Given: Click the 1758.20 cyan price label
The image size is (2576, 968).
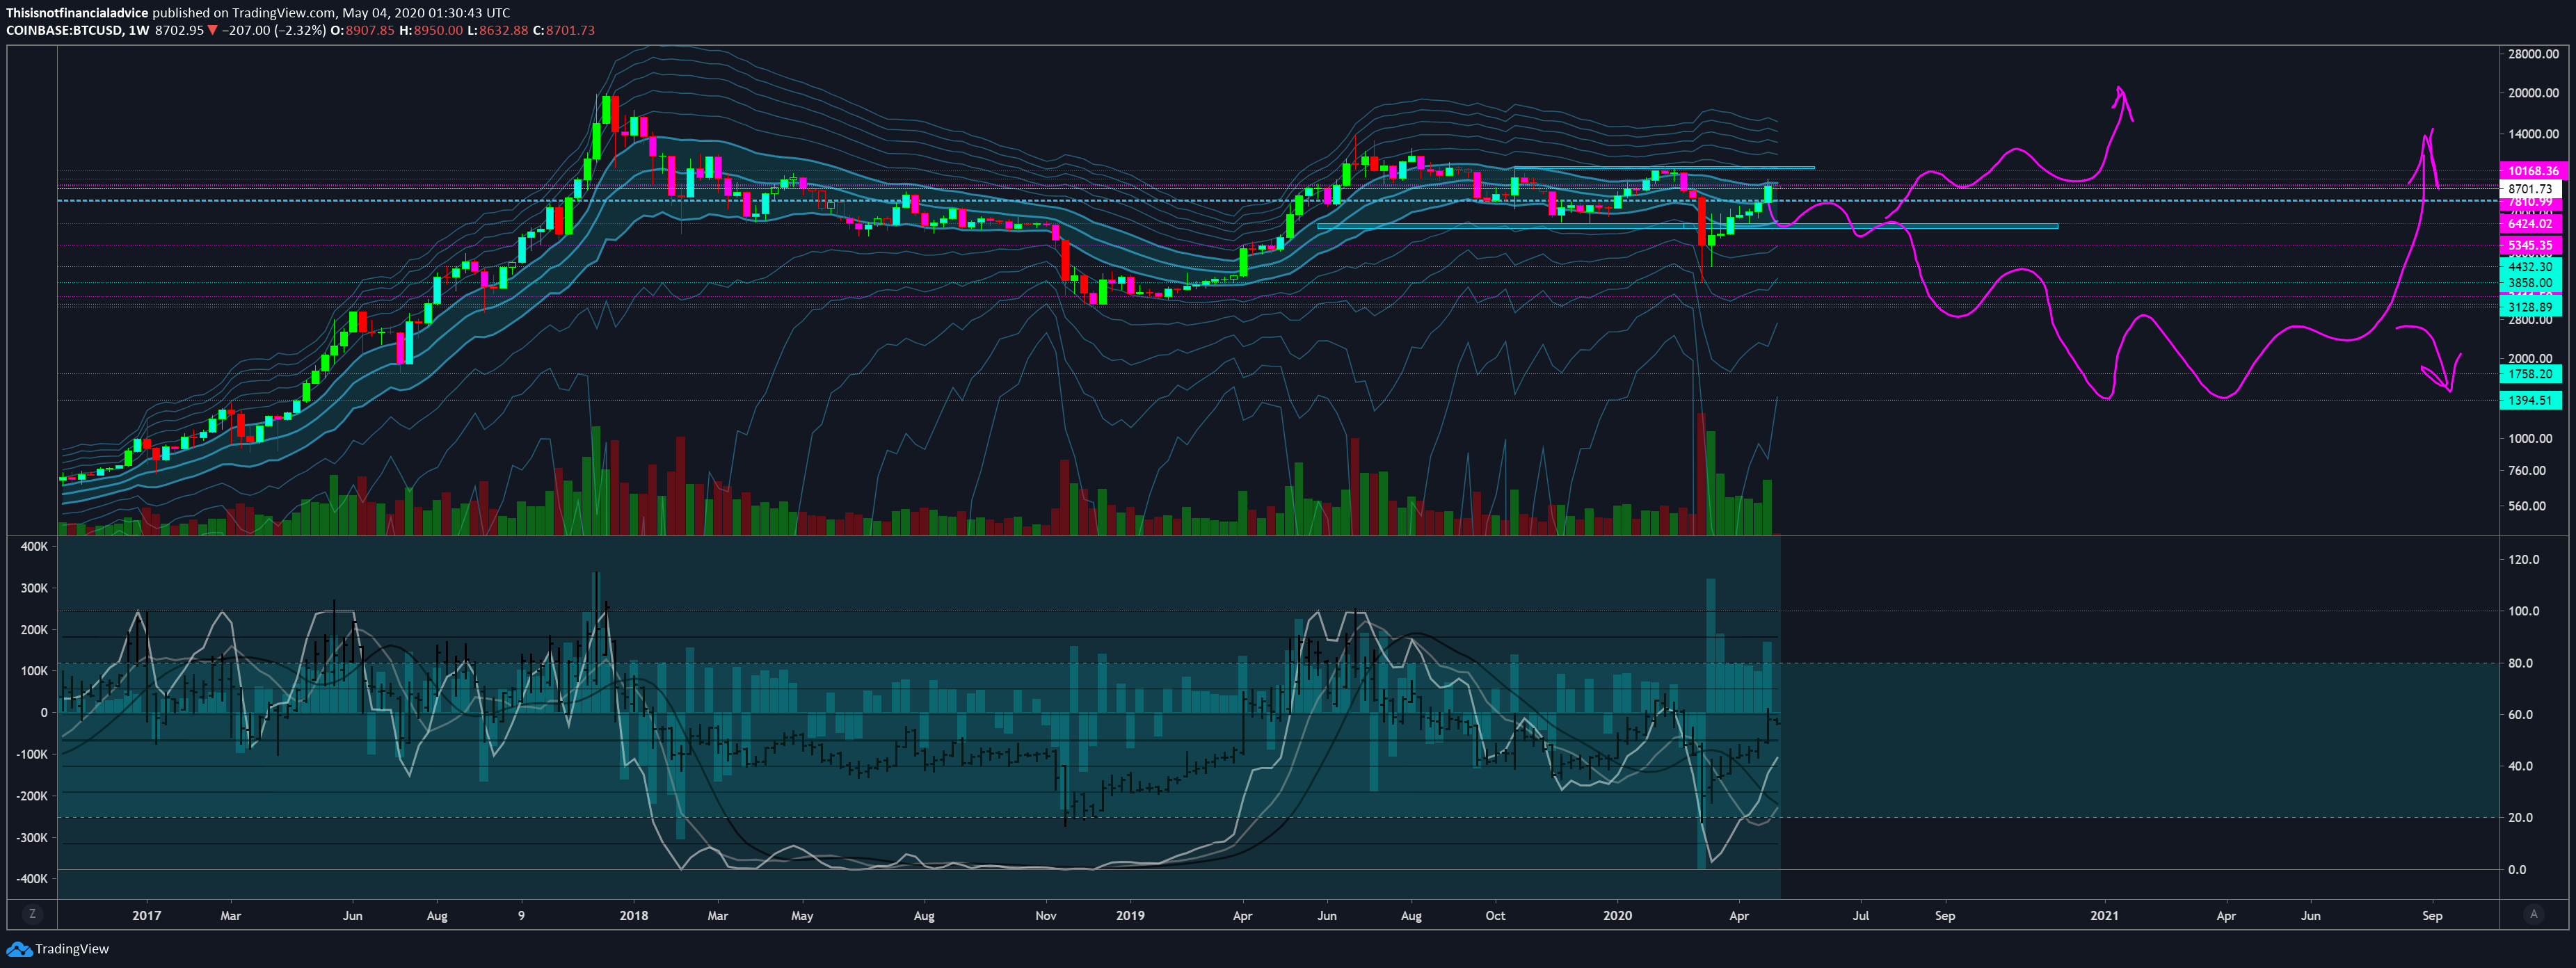Looking at the screenshot, I should [x=2530, y=374].
